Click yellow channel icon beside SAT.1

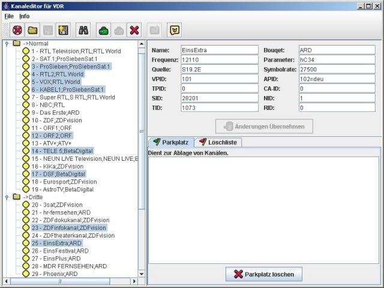point(26,59)
